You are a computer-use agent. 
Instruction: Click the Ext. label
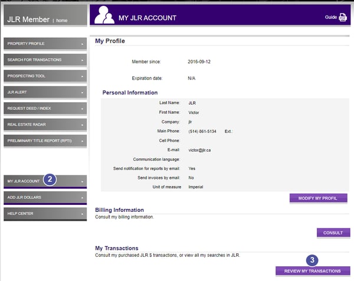tap(228, 132)
